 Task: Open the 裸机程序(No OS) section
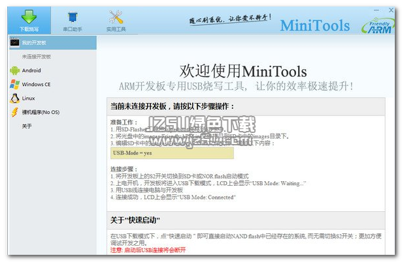[x=41, y=112]
